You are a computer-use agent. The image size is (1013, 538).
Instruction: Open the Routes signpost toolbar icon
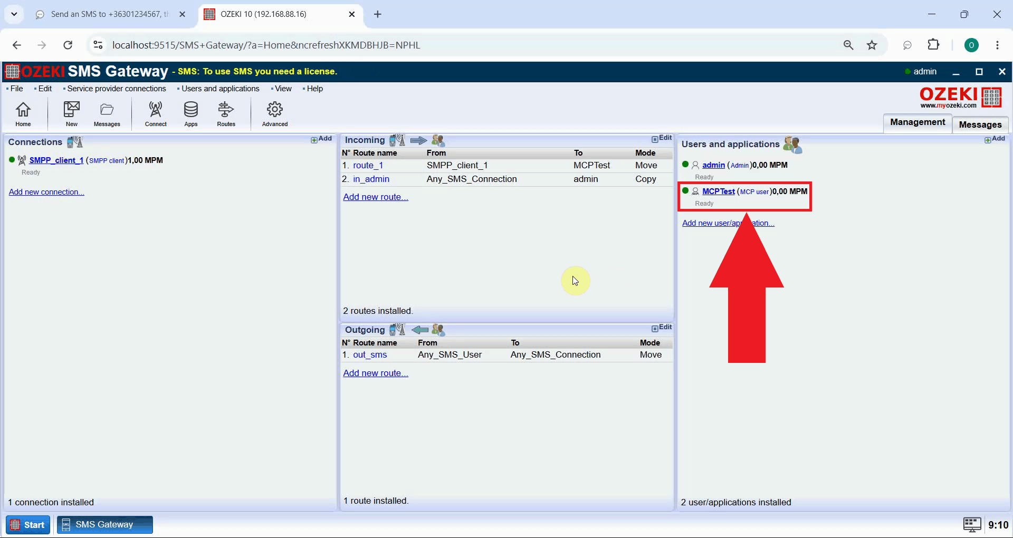[226, 114]
